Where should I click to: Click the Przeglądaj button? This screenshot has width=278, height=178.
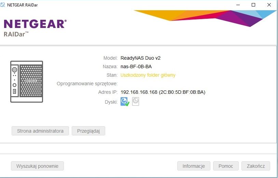coord(88,131)
